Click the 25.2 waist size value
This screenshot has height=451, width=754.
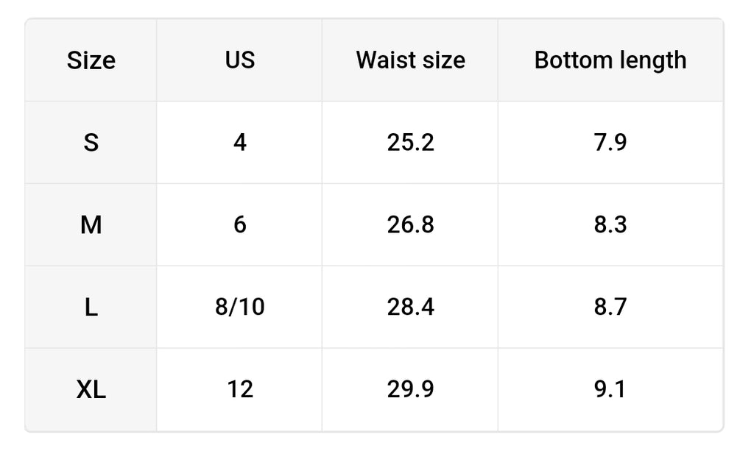coord(410,143)
